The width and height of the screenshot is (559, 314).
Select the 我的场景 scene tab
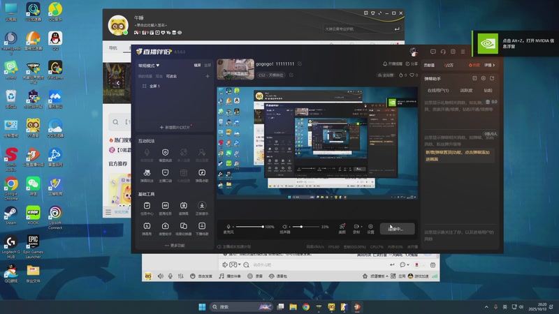point(145,76)
